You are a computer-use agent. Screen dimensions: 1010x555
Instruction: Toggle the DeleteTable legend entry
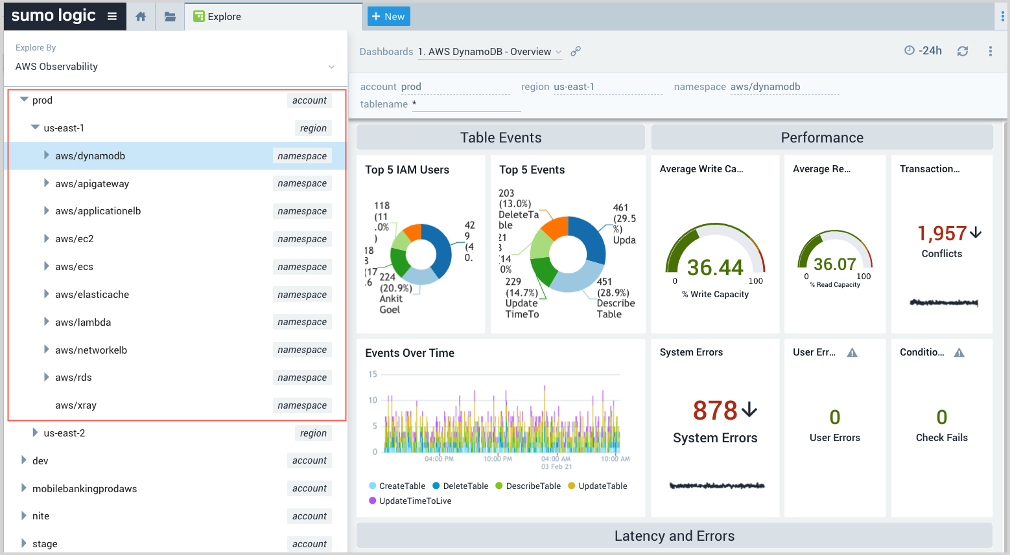pos(460,486)
